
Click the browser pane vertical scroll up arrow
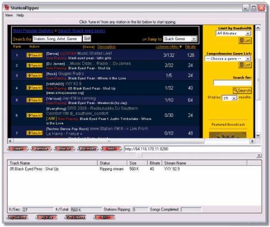pyautogui.click(x=258, y=28)
